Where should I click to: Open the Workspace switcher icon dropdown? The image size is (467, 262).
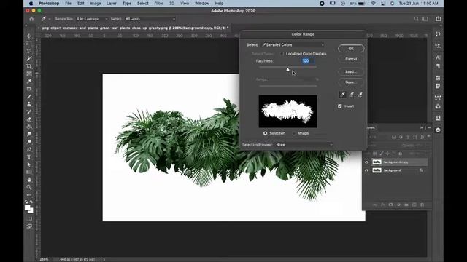coord(425,19)
